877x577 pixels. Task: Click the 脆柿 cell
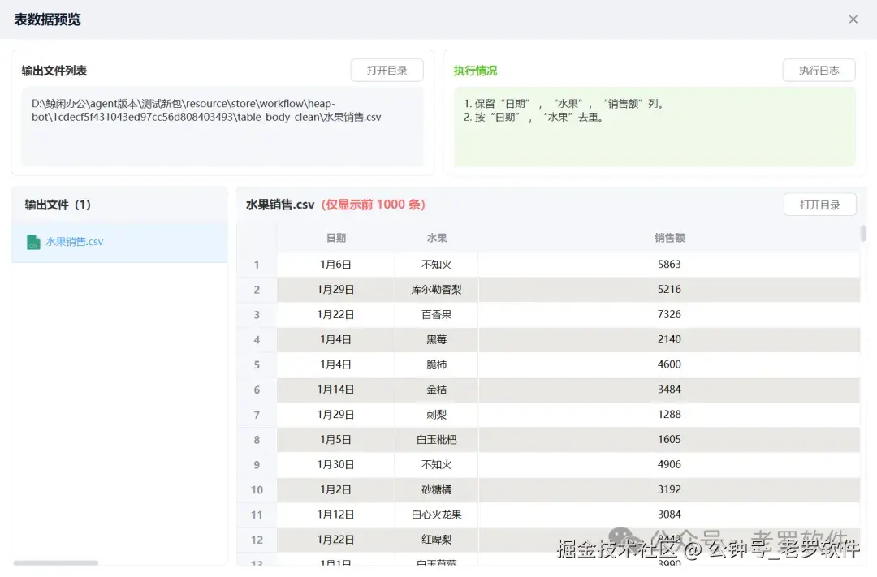pos(436,364)
